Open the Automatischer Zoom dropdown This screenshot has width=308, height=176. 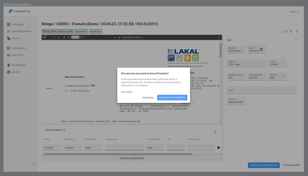[132, 37]
